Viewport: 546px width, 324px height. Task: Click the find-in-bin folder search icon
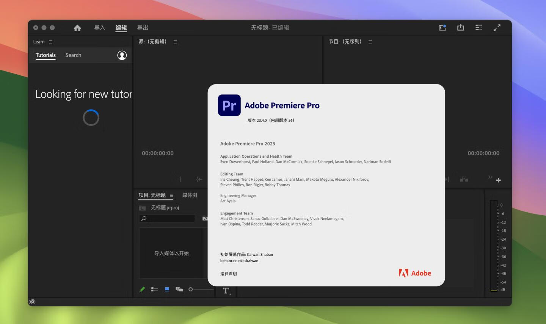pos(205,218)
